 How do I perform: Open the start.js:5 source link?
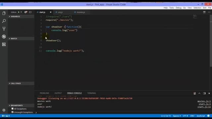205,104
